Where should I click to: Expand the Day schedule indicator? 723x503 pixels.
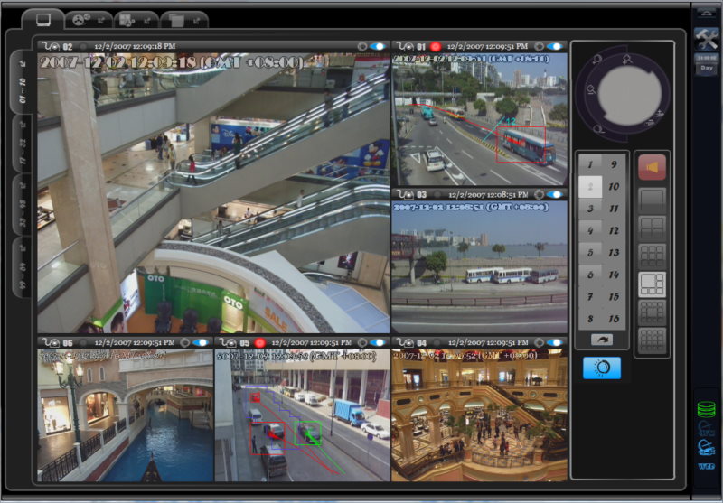706,69
